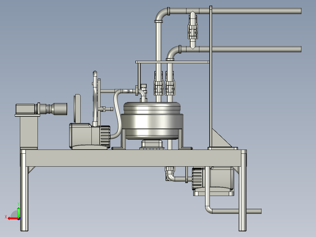Select the bottom horizontal outlet pipe
The height and width of the screenshot is (237, 316).
click(237, 211)
